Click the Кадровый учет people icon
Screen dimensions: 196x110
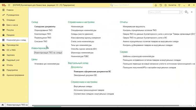tap(3, 60)
